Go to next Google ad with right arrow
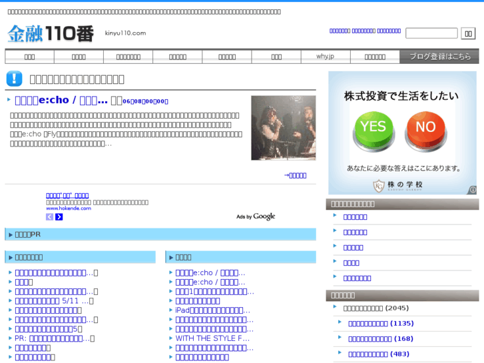 [x=59, y=217]
